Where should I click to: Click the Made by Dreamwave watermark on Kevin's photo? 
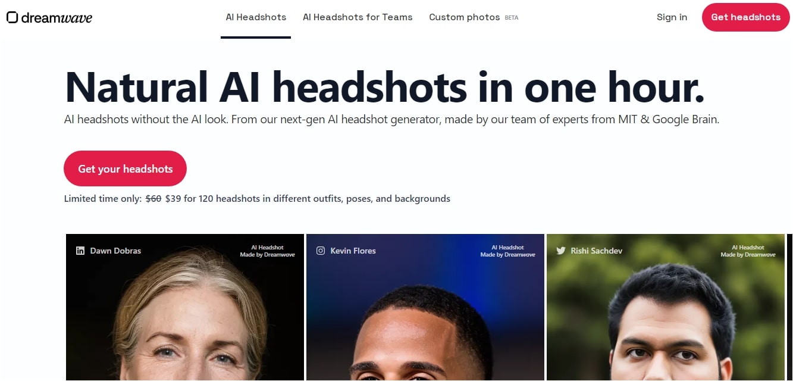click(x=507, y=255)
